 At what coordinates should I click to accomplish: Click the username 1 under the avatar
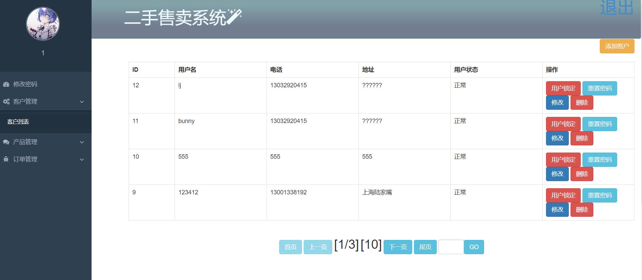pos(43,53)
